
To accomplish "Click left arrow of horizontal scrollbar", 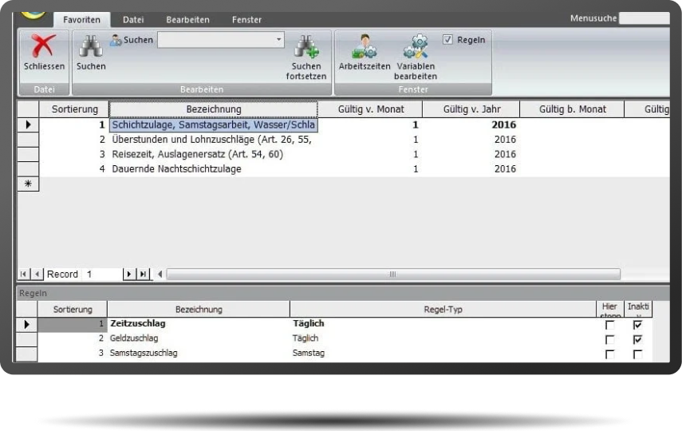I will [x=160, y=275].
